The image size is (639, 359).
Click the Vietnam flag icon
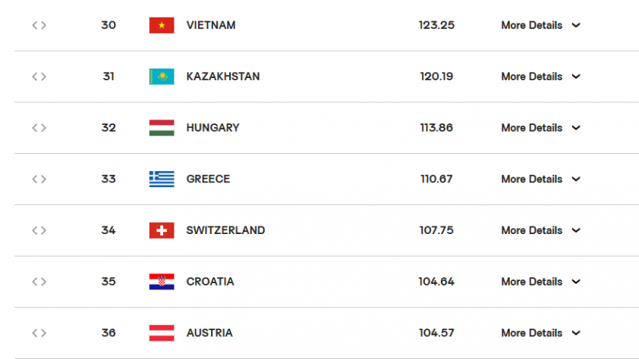[x=162, y=25]
